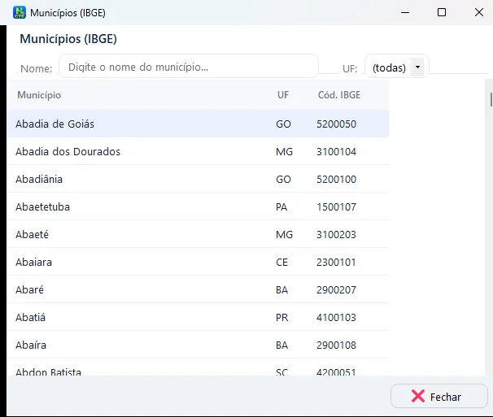Minimize the Municípios (IBGE) window

click(405, 12)
